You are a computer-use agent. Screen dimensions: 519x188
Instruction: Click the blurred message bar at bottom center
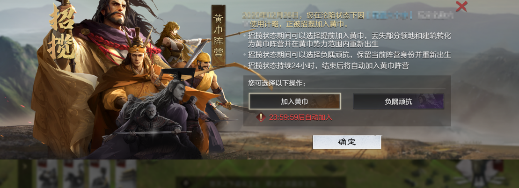coord(261,182)
